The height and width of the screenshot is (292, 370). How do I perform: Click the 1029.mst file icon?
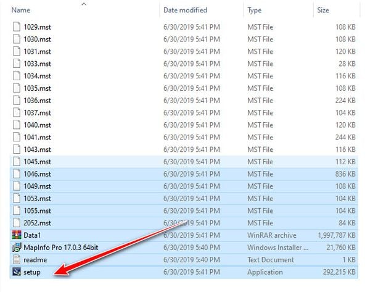17,27
